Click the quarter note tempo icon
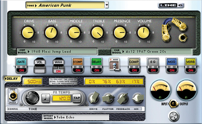Screen dimensions: 202x124 point(45,98)
